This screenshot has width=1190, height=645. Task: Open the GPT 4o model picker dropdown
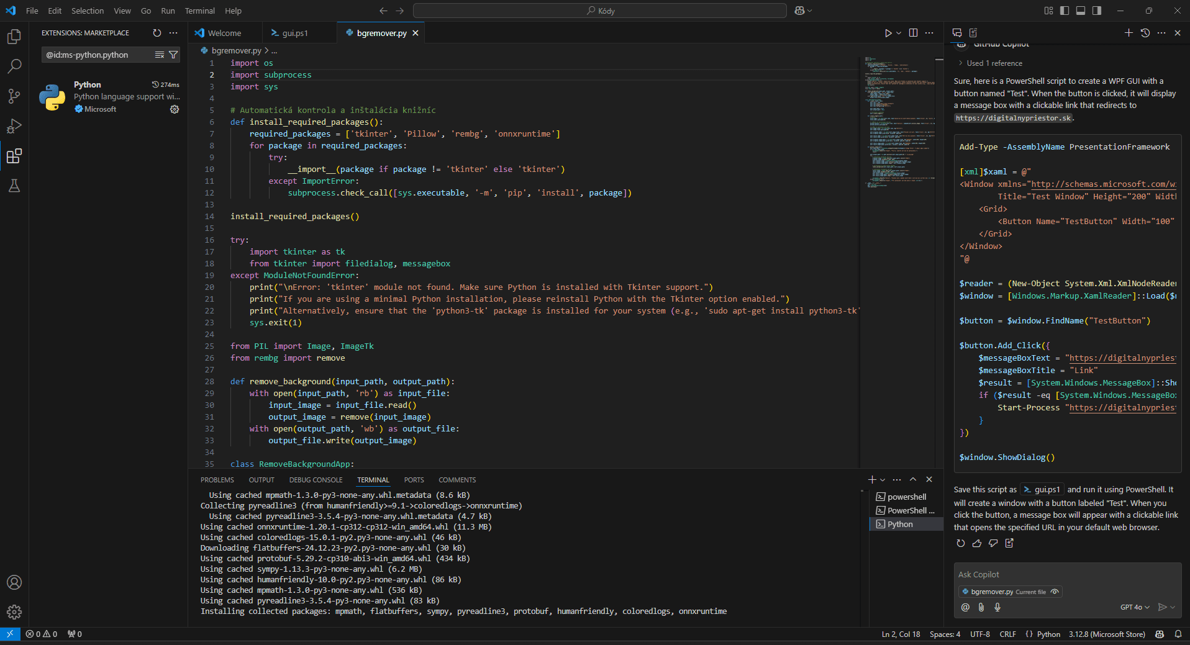click(x=1135, y=607)
